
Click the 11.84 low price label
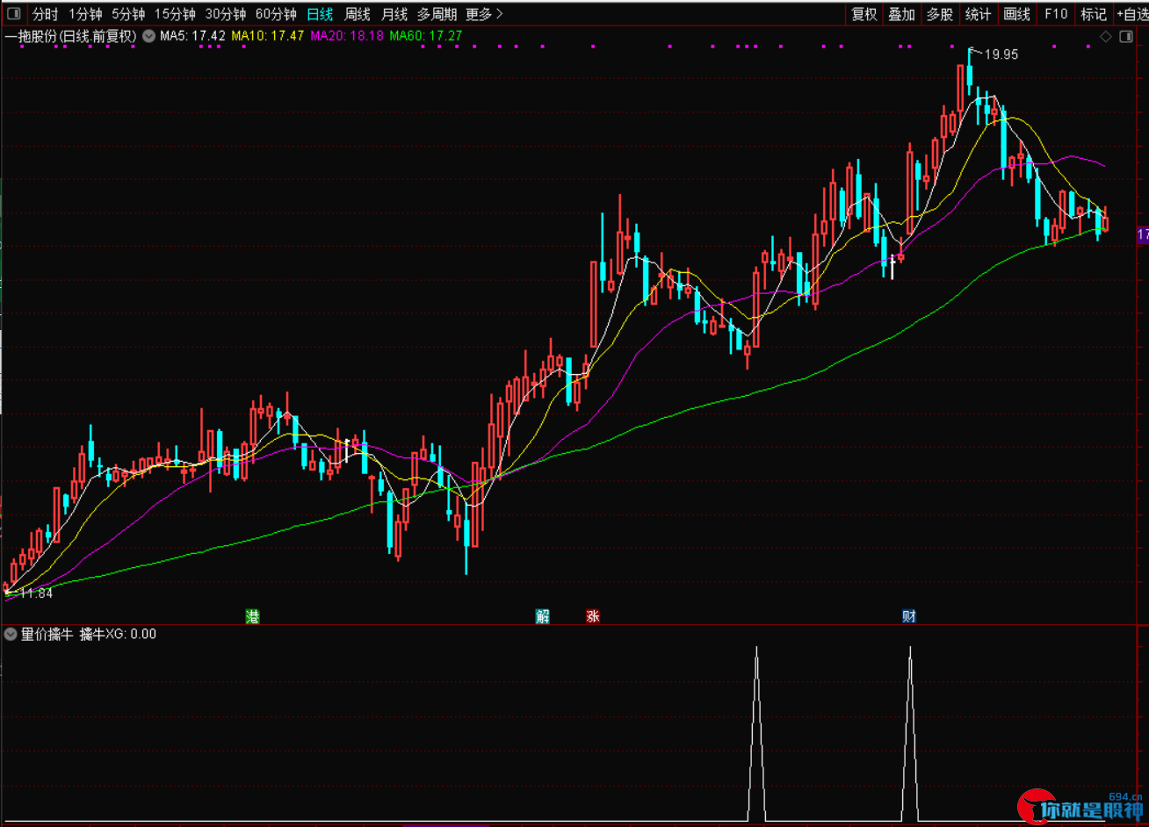pyautogui.click(x=36, y=593)
